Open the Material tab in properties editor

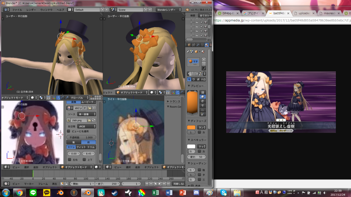pyautogui.click(x=207, y=45)
